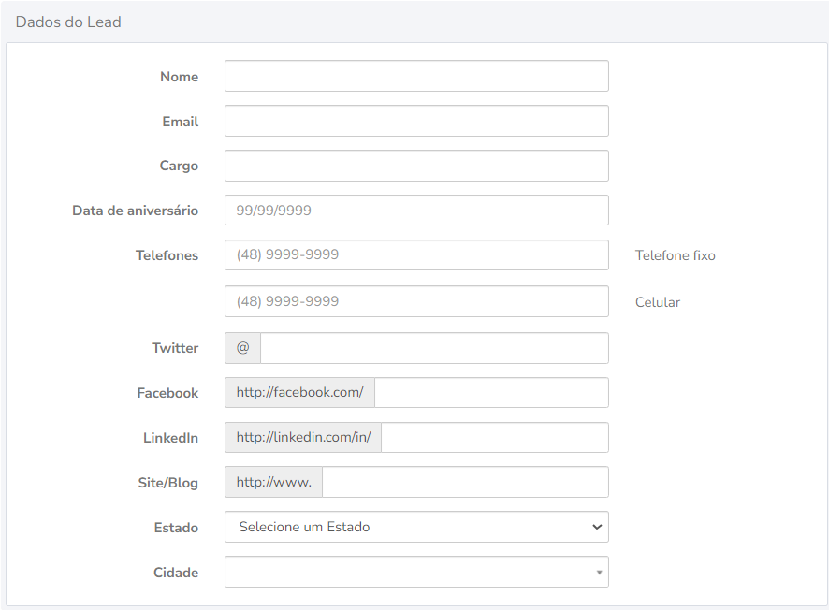
Task: Focus the Telefone fixo number input
Action: (x=416, y=255)
